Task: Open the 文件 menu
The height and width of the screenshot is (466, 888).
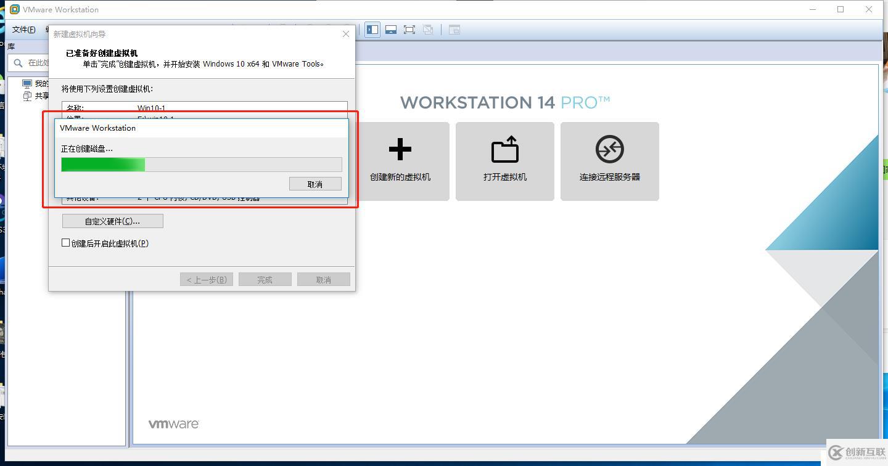Action: (23, 29)
